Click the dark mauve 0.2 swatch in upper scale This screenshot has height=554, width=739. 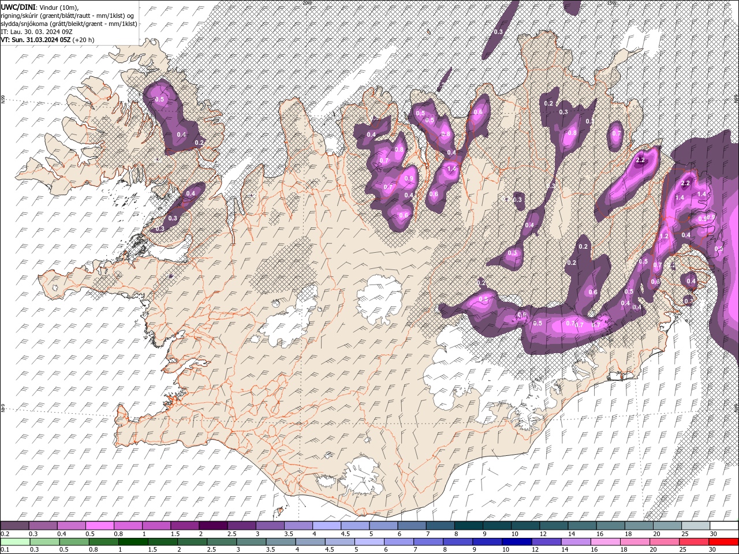pos(14,526)
